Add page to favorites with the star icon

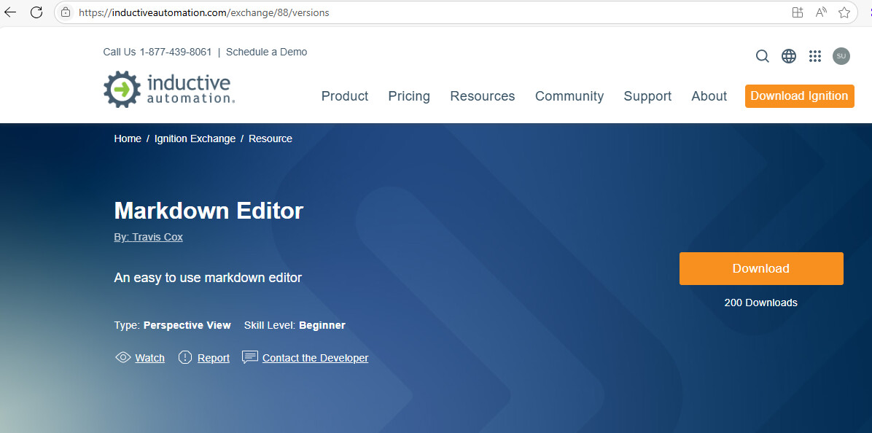pyautogui.click(x=844, y=13)
